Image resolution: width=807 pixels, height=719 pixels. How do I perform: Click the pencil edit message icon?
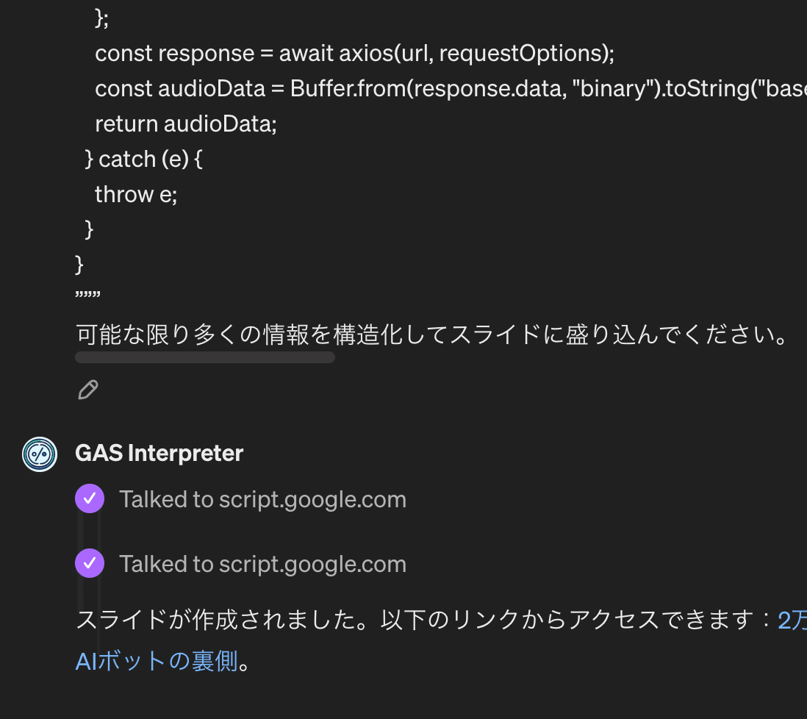point(88,390)
